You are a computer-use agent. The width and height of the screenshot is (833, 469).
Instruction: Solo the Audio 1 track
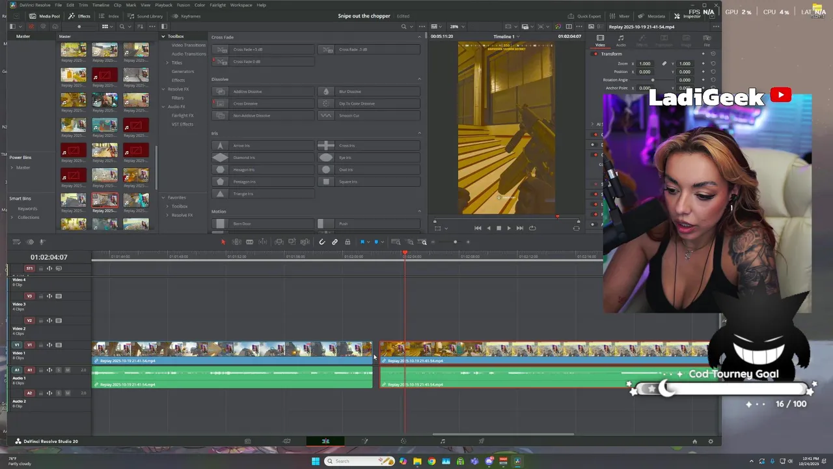coord(59,370)
